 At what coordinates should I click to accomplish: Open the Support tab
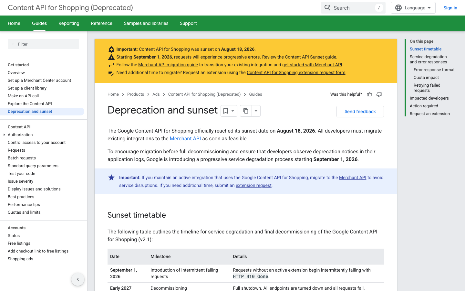click(188, 23)
